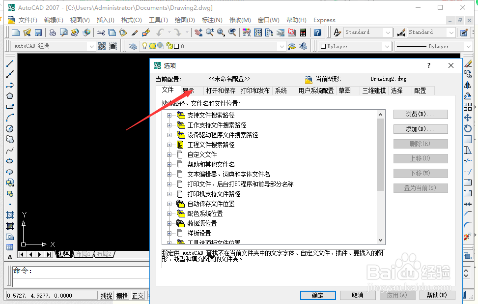The width and height of the screenshot is (478, 304).
Task: Click the Zoom window icon
Action: click(221, 32)
